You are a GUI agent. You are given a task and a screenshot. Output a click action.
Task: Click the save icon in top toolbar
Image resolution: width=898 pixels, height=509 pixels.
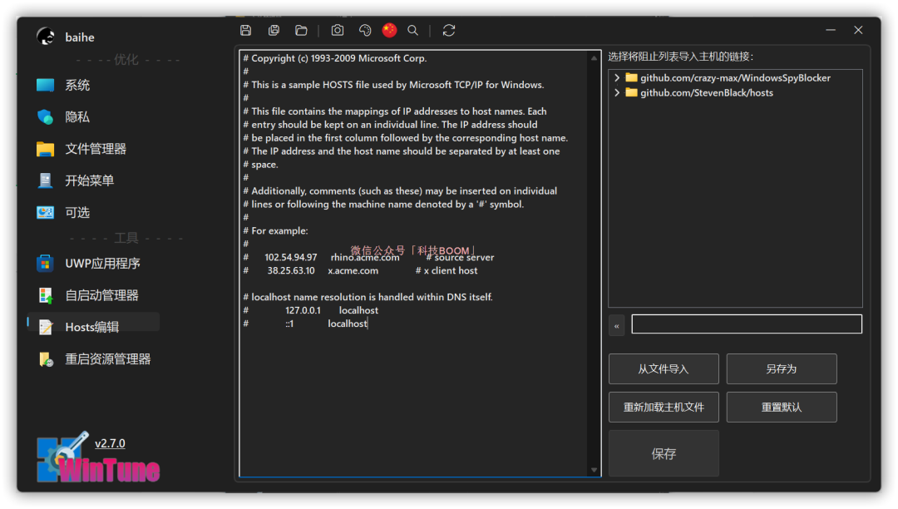coord(245,30)
